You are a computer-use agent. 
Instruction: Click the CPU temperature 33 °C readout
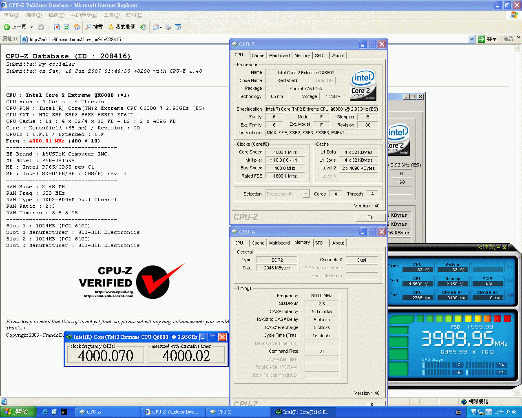pos(417,269)
